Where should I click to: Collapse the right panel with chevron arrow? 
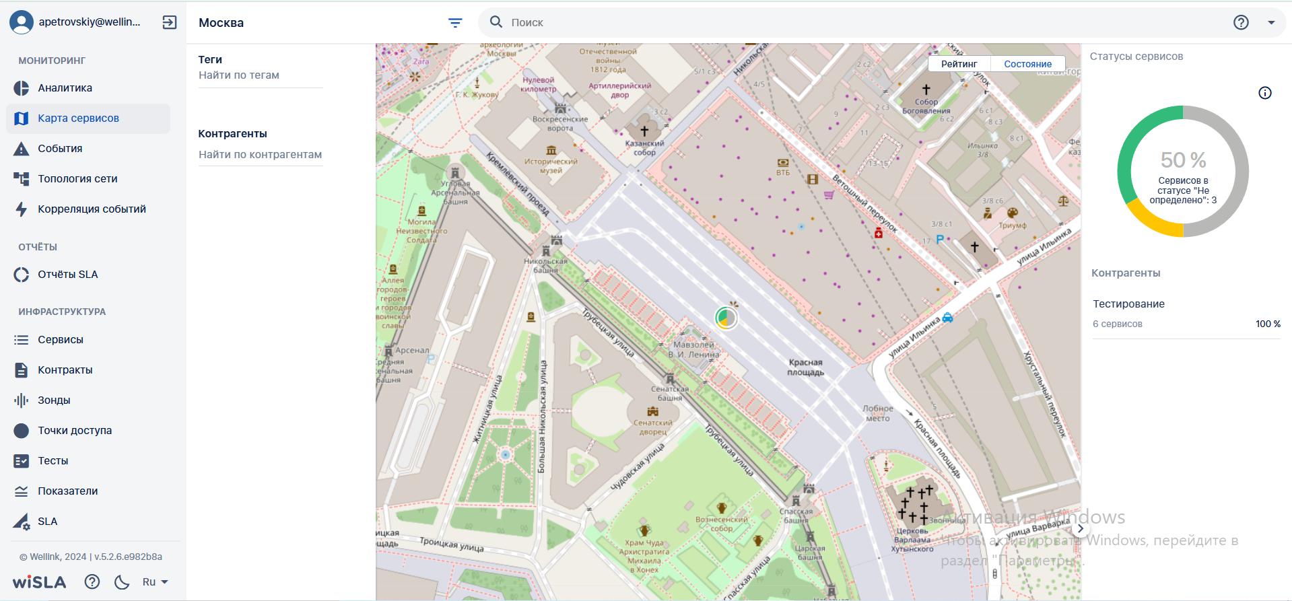point(1080,528)
